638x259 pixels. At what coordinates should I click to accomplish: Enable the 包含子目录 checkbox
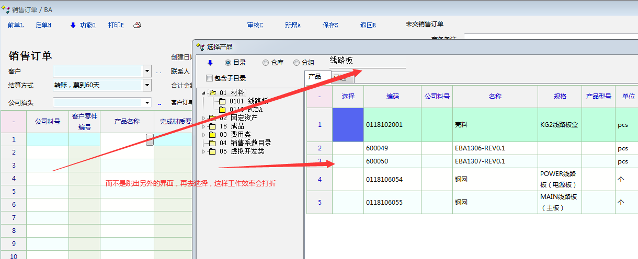(x=209, y=78)
